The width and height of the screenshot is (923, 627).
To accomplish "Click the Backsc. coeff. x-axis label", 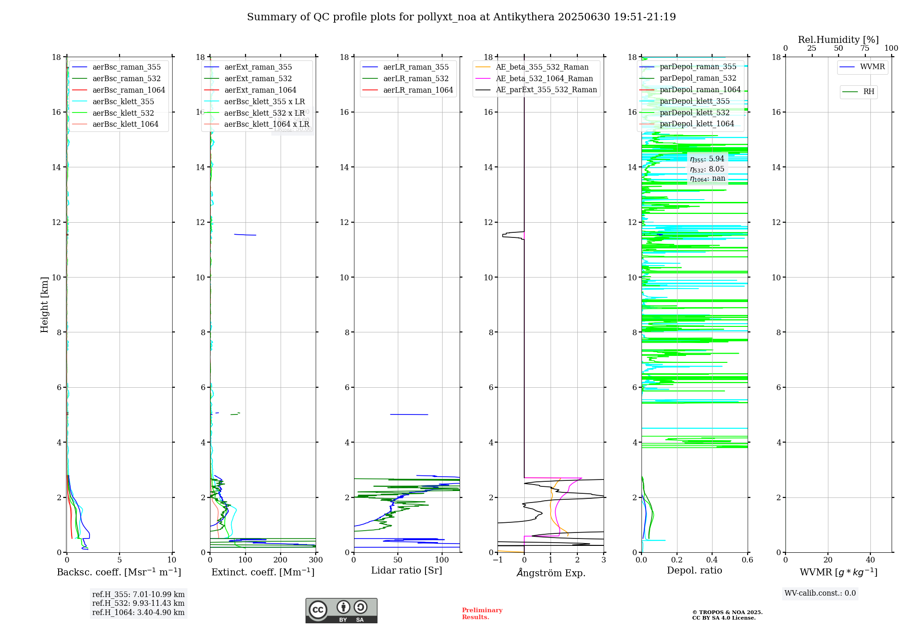I will pos(119,572).
